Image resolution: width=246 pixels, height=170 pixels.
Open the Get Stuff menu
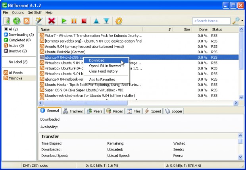pyautogui.click(x=35, y=13)
